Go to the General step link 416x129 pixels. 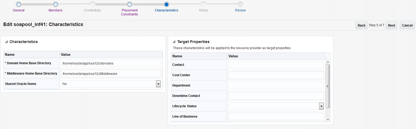19,10
